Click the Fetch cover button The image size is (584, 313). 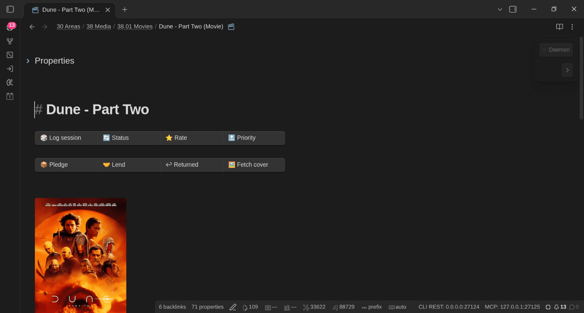coord(254,165)
